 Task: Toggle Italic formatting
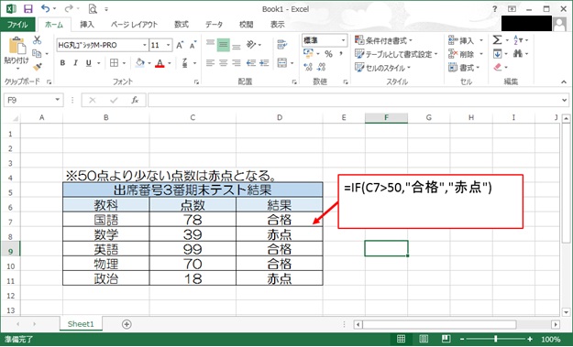75,63
